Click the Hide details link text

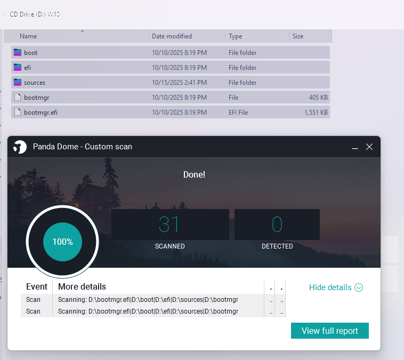point(330,287)
